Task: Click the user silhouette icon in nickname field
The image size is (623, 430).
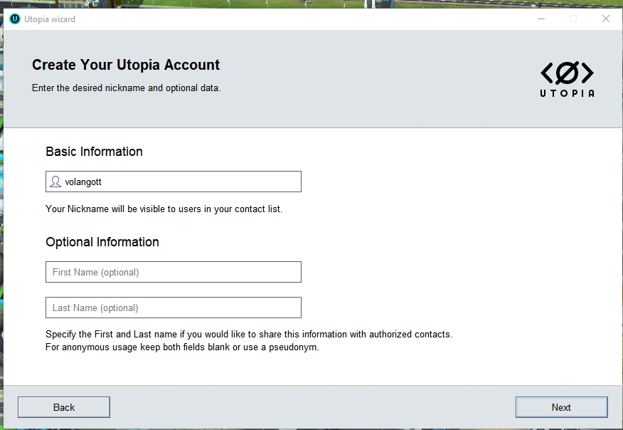Action: coord(55,182)
